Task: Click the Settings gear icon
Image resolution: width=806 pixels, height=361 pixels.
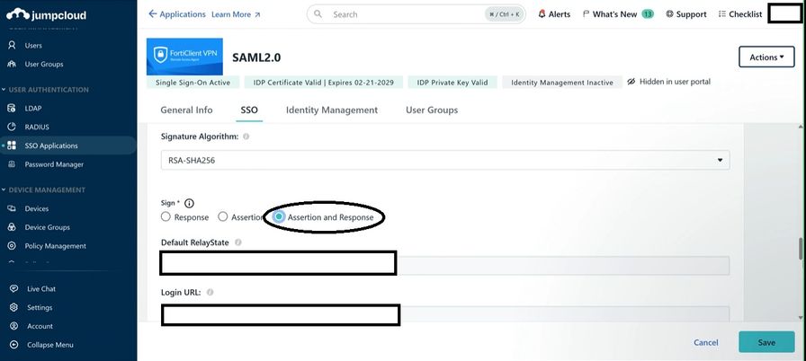Action: (x=13, y=308)
